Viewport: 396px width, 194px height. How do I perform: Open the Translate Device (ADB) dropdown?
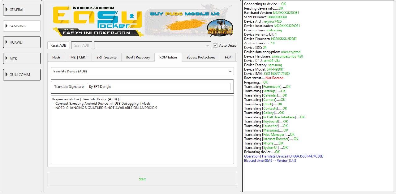tap(142, 71)
